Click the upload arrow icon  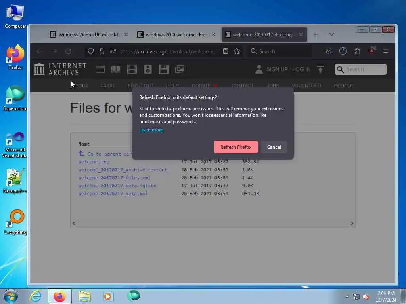coord(320,69)
